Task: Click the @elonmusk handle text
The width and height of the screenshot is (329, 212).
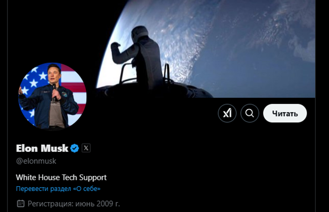Action: 36,161
